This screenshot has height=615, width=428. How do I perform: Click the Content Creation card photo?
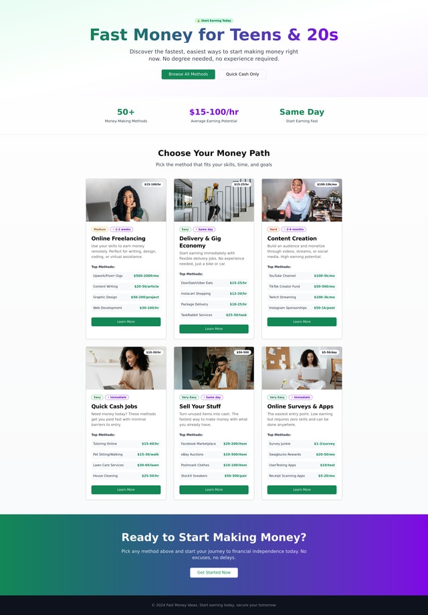[x=302, y=200]
